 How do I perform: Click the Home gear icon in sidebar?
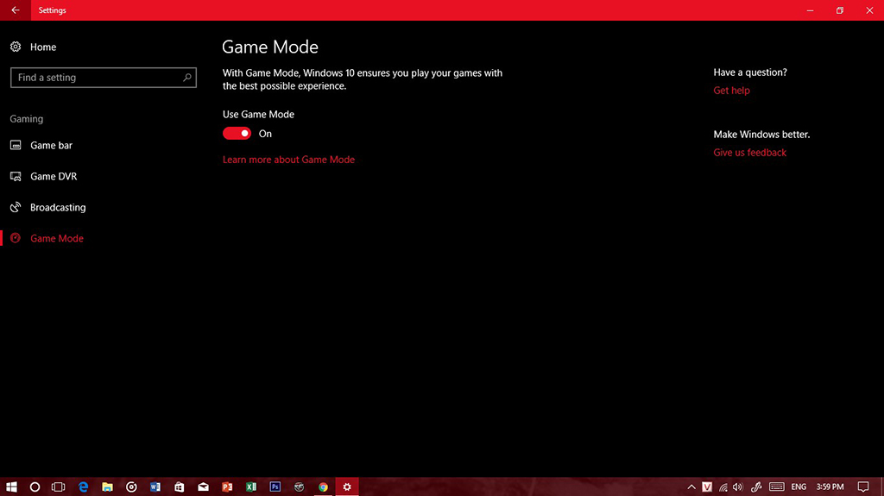16,47
